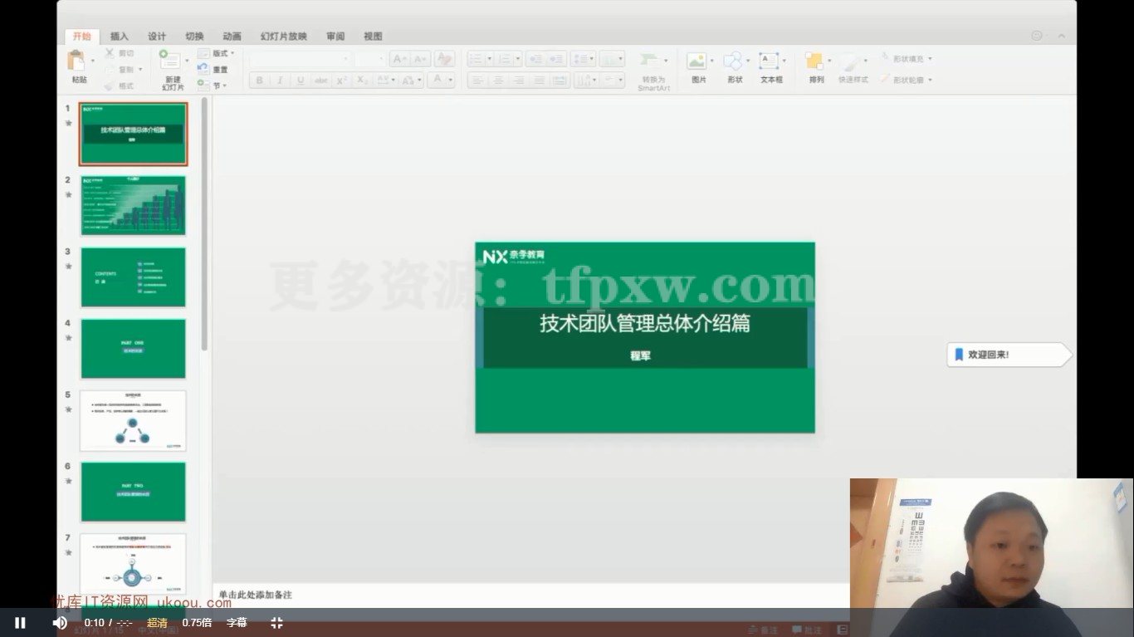Image resolution: width=1134 pixels, height=637 pixels.
Task: Open the 节 (Section) dropdown
Action: (x=218, y=83)
